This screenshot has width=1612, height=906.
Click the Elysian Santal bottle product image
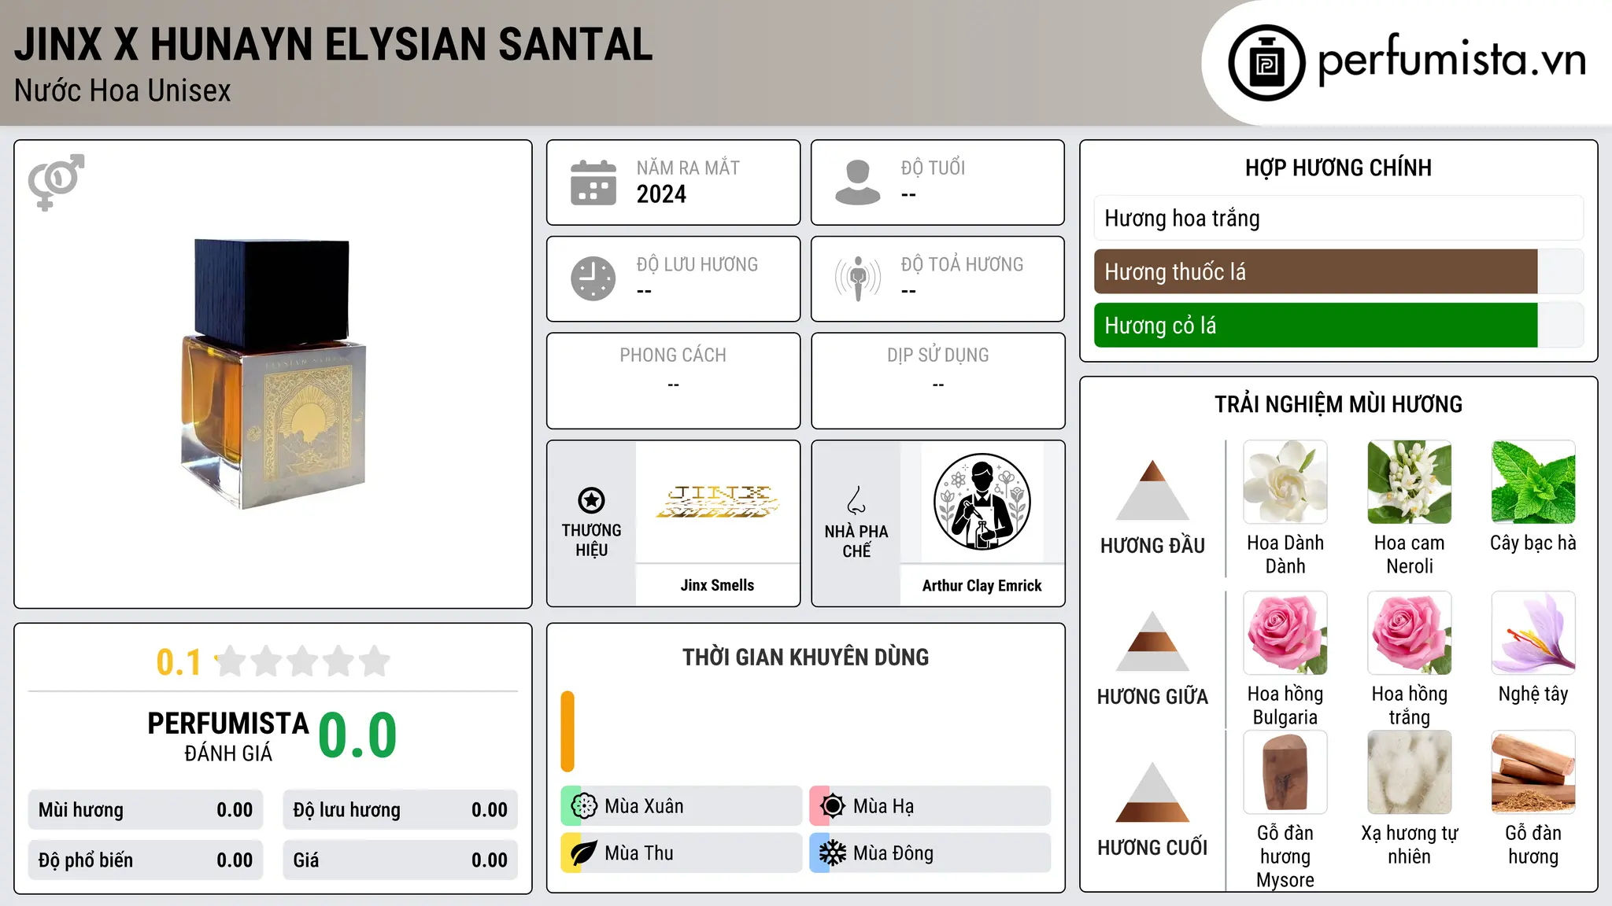click(273, 374)
